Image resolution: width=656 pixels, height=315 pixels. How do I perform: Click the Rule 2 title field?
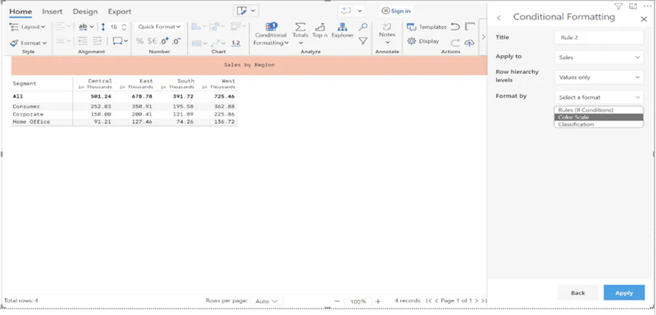(x=599, y=37)
